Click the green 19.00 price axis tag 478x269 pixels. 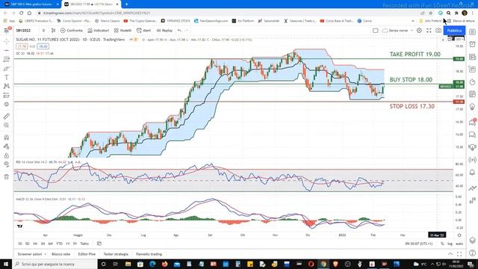459,59
